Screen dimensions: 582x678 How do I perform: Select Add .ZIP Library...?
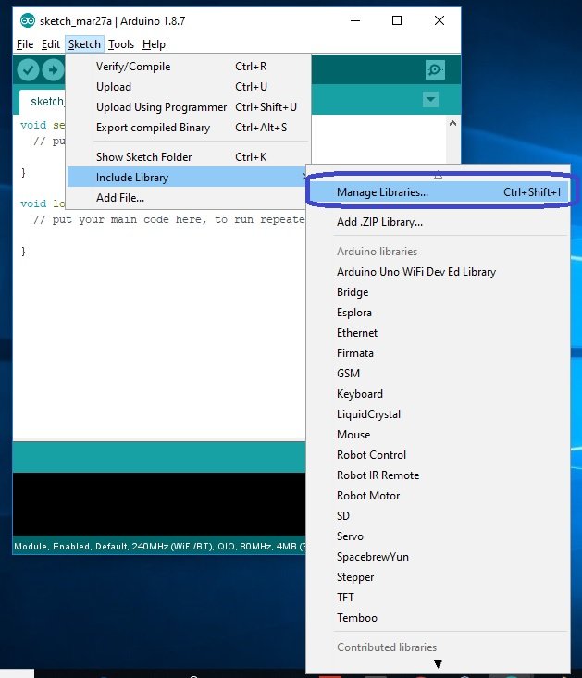pos(438,222)
